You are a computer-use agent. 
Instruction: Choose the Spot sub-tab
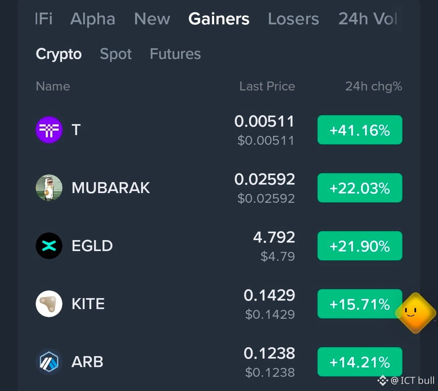click(x=116, y=54)
